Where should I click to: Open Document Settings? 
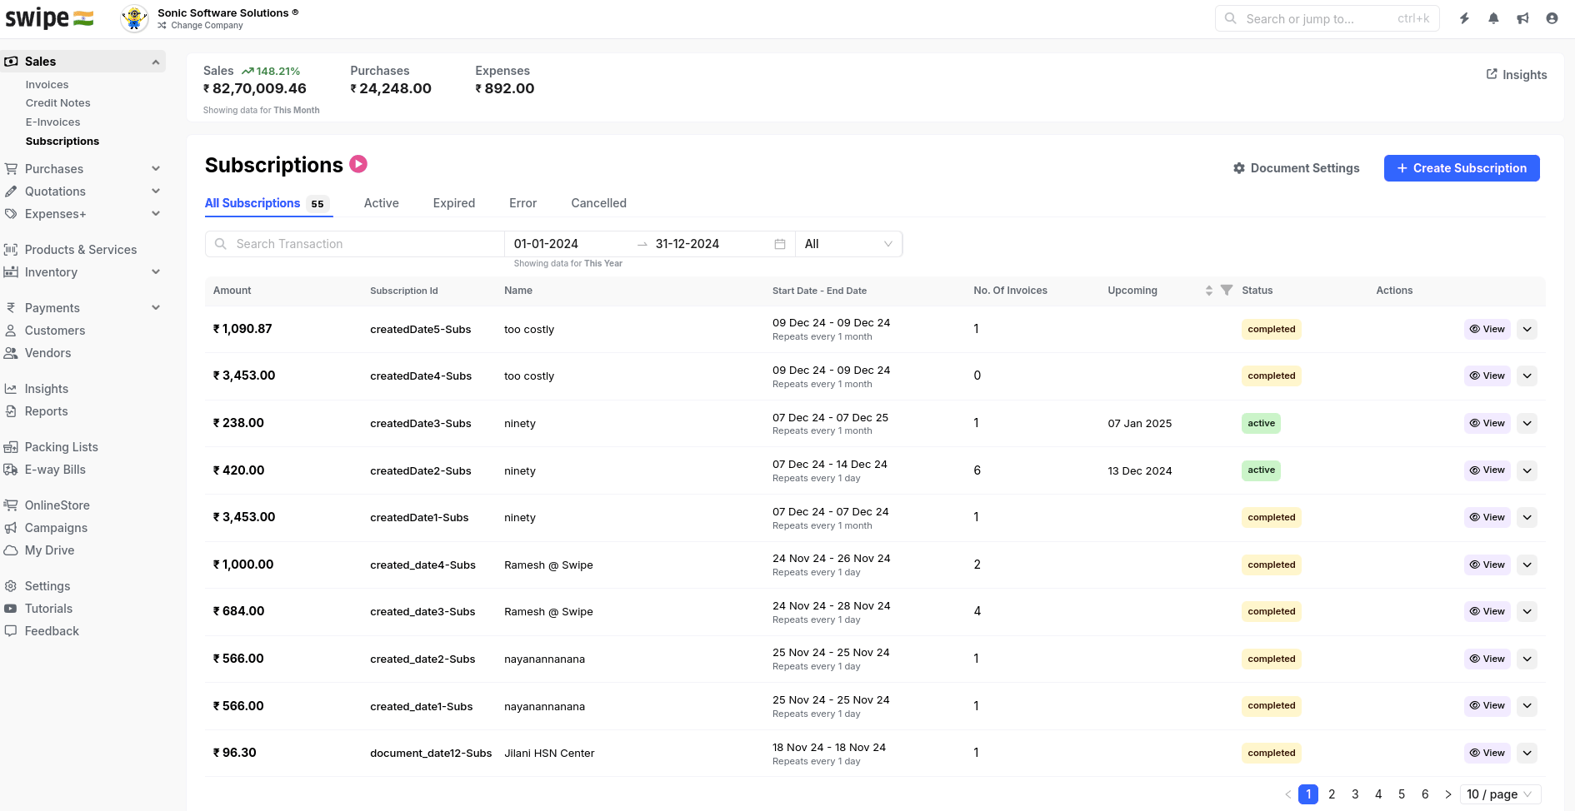pyautogui.click(x=1297, y=168)
